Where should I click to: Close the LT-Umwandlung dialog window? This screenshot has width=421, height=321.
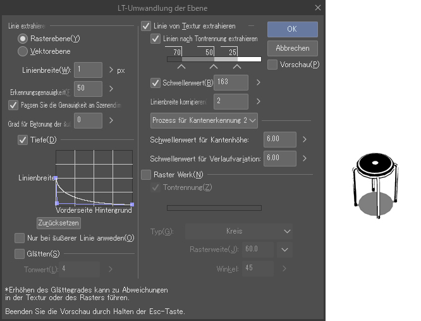click(316, 8)
